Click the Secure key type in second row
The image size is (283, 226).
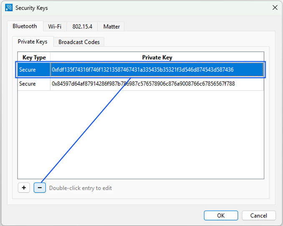pos(28,84)
